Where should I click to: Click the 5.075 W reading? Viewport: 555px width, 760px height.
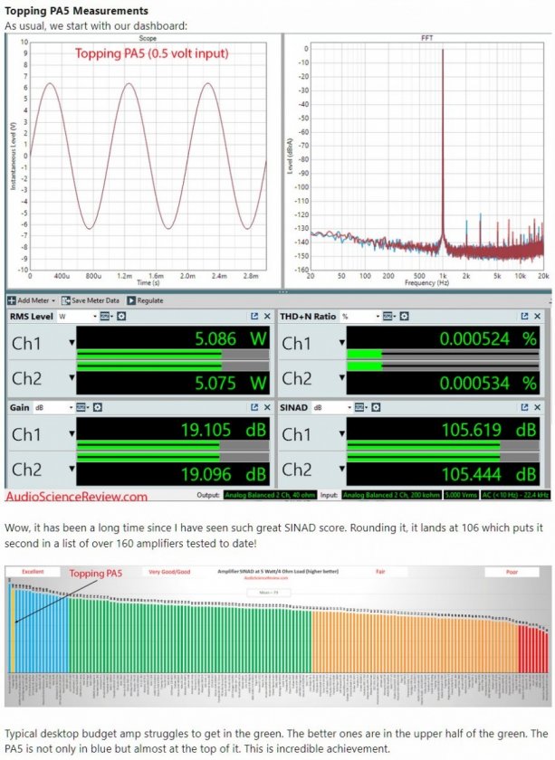(x=231, y=383)
